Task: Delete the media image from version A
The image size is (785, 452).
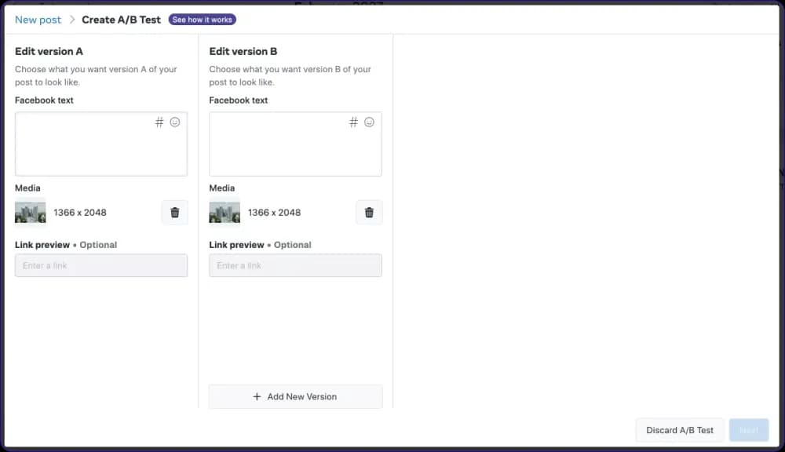Action: click(174, 213)
